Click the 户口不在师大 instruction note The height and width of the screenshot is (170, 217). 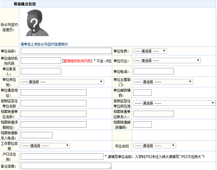pyautogui.click(x=154, y=157)
